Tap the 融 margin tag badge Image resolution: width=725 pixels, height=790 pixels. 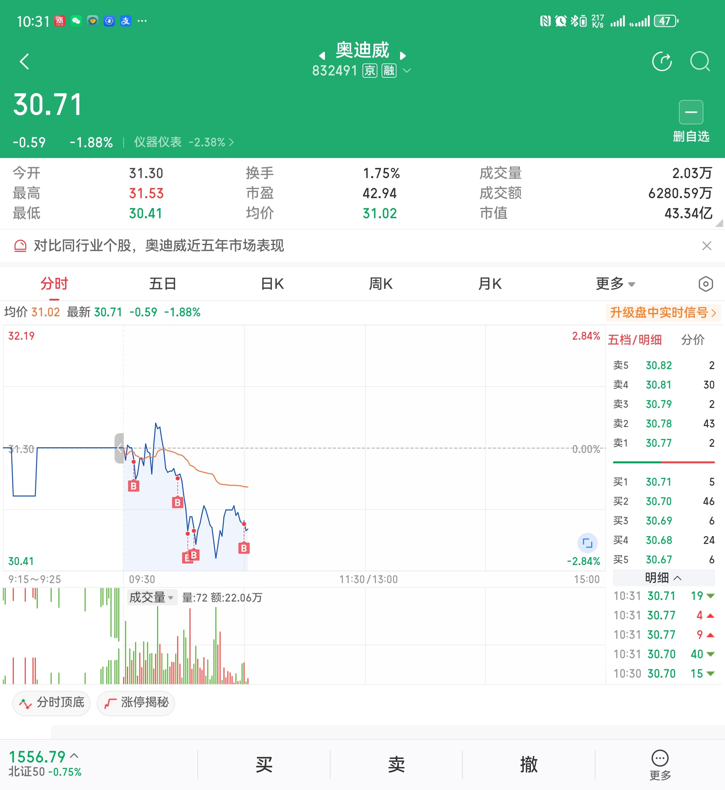389,71
